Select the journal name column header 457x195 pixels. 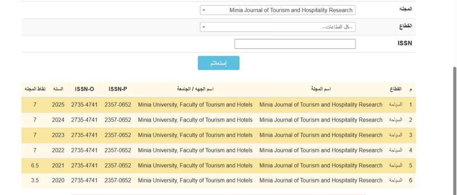click(x=321, y=89)
